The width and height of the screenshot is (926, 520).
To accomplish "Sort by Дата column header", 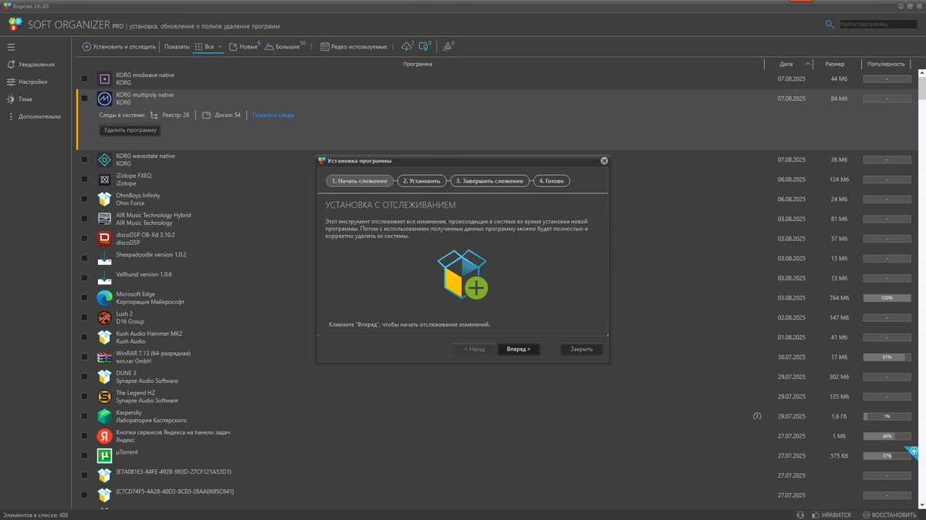I will click(786, 64).
